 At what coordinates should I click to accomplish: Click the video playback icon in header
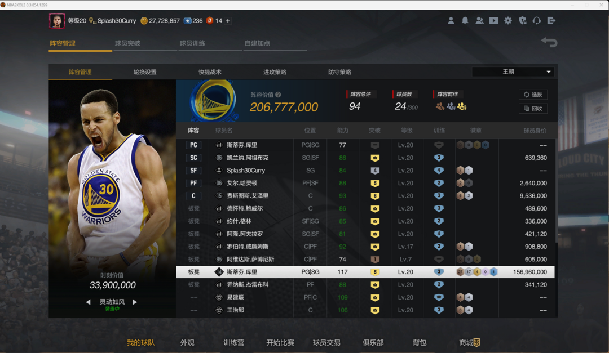coord(494,21)
